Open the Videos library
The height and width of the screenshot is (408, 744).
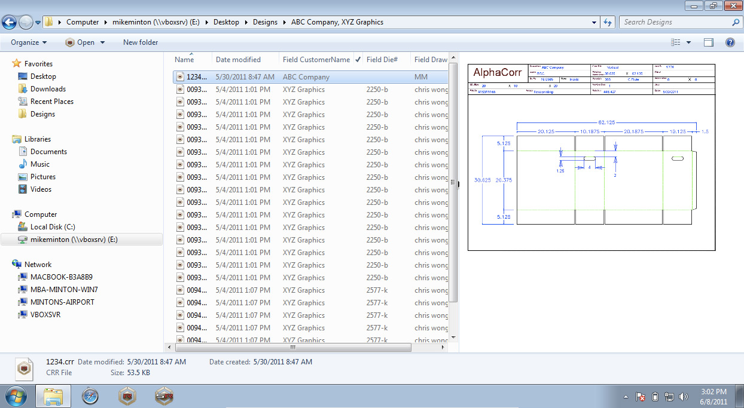click(x=41, y=189)
